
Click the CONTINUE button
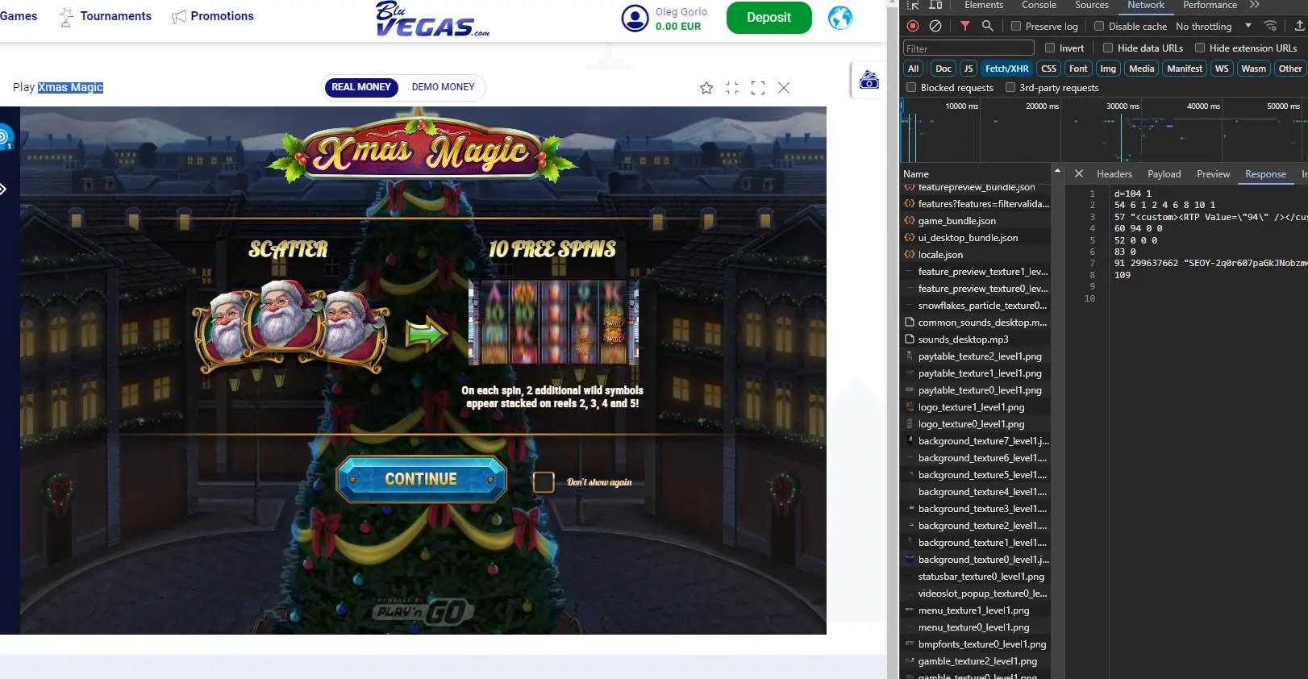[421, 479]
